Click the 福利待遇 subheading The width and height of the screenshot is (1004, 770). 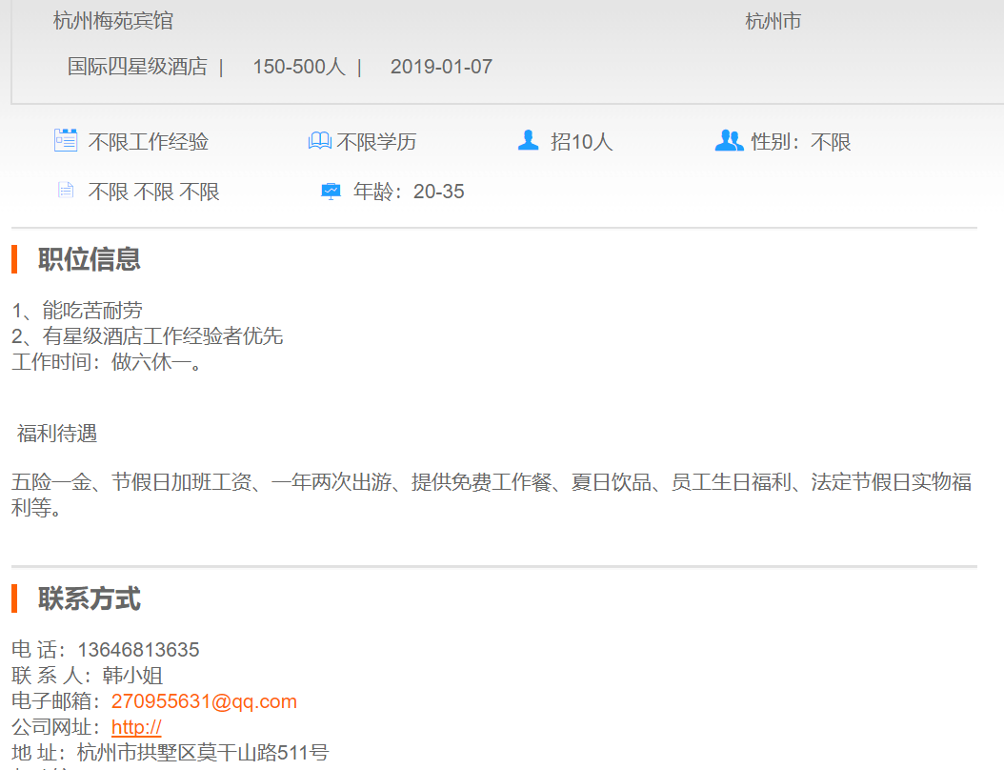tap(57, 434)
